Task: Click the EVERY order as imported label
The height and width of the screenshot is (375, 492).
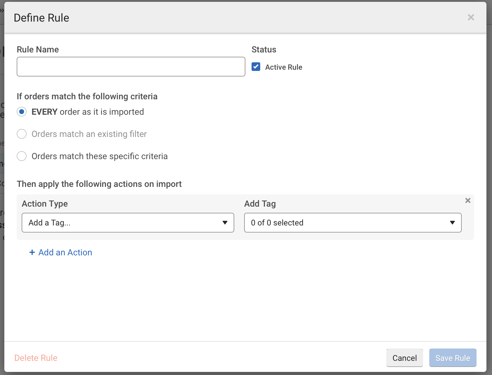Action: [88, 112]
